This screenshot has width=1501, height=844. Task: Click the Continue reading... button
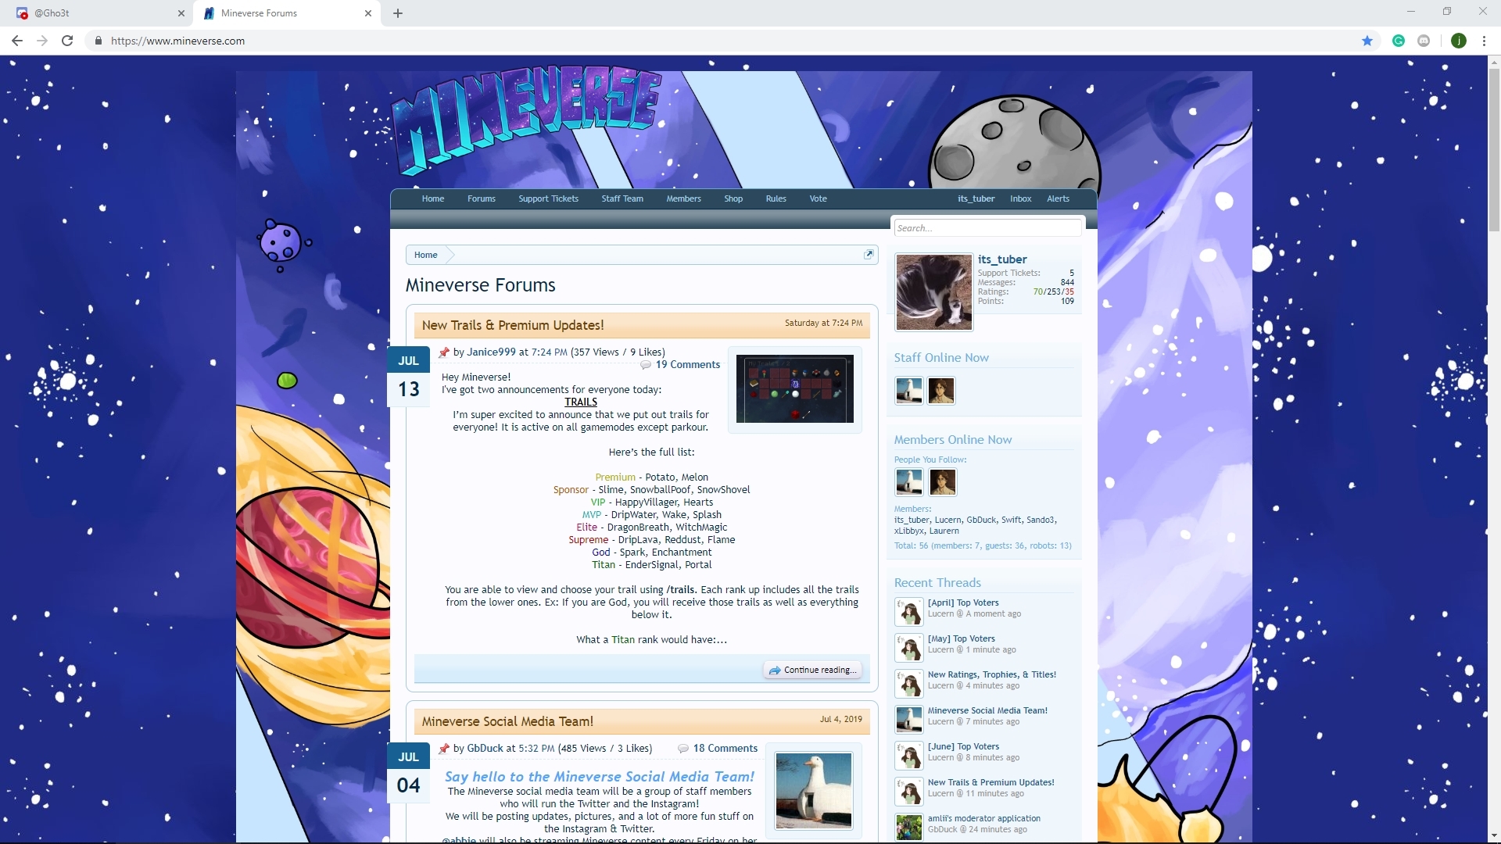813,670
